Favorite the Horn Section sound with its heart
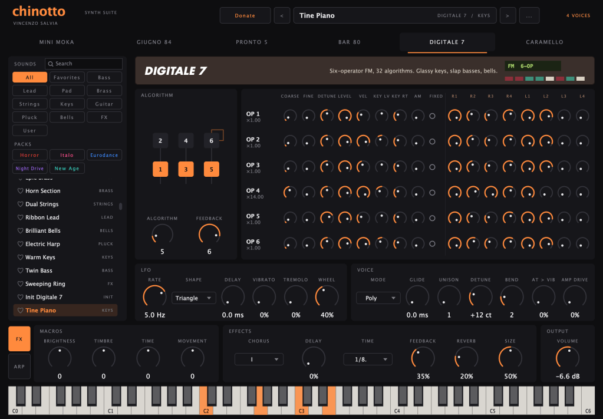This screenshot has height=419, width=603. pos(21,191)
